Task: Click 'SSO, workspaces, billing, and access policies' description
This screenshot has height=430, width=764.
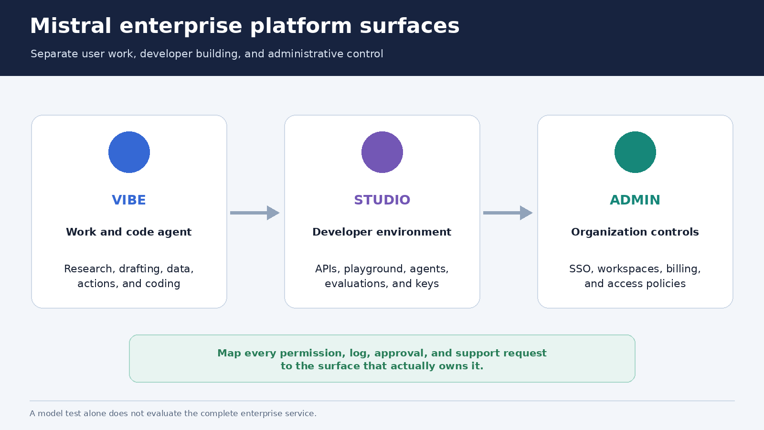Action: (x=635, y=276)
